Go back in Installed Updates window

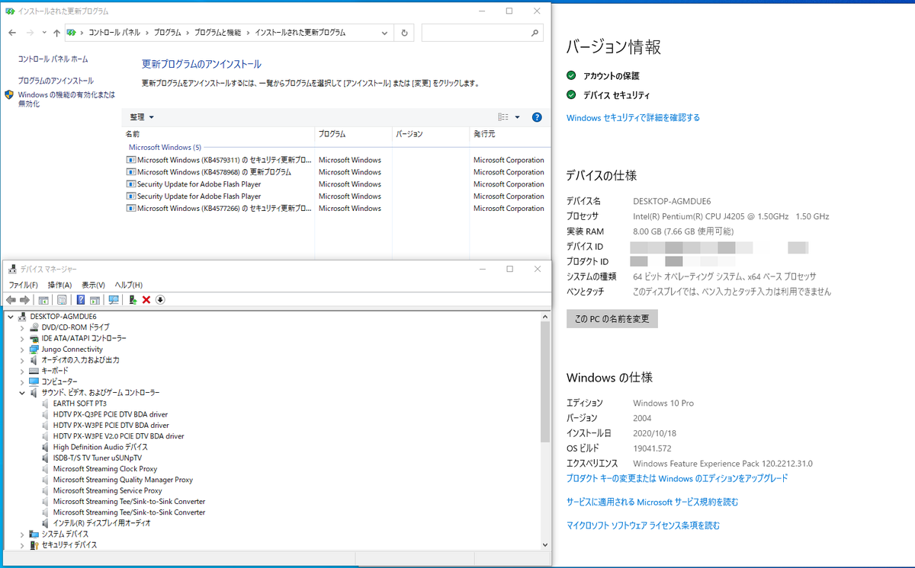click(x=11, y=33)
